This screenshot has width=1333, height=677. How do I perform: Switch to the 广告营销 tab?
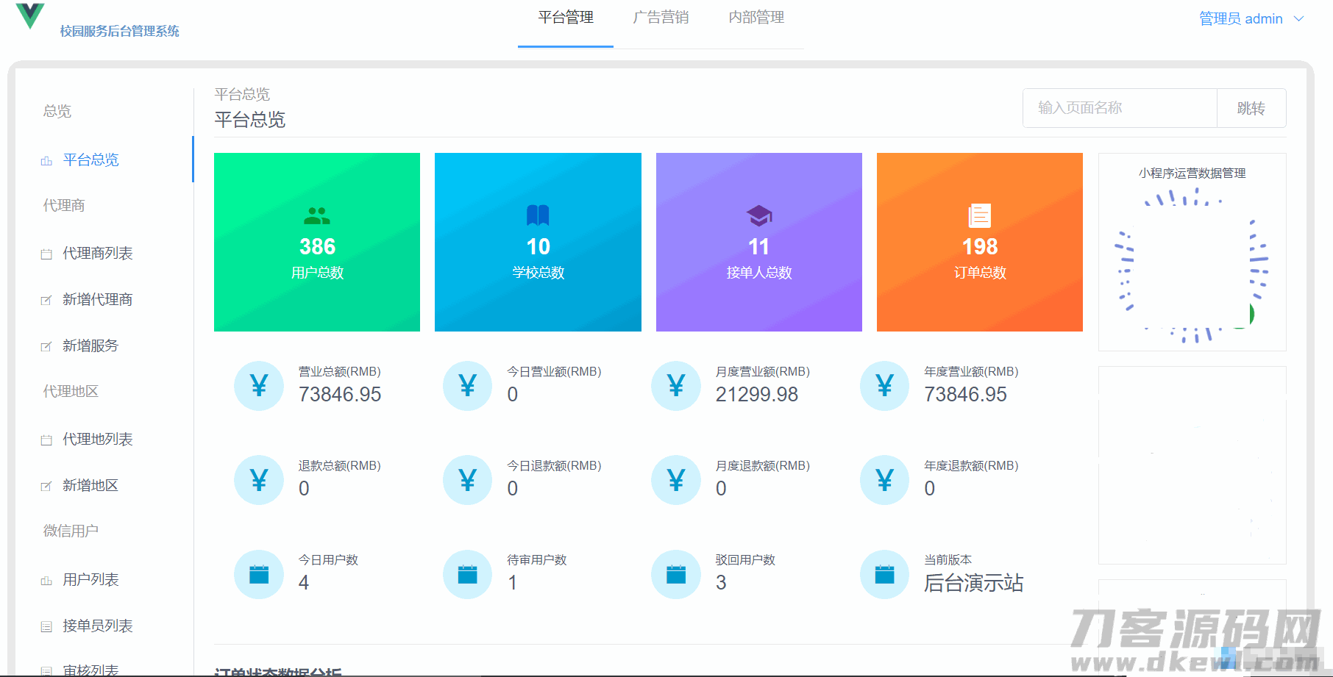661,18
